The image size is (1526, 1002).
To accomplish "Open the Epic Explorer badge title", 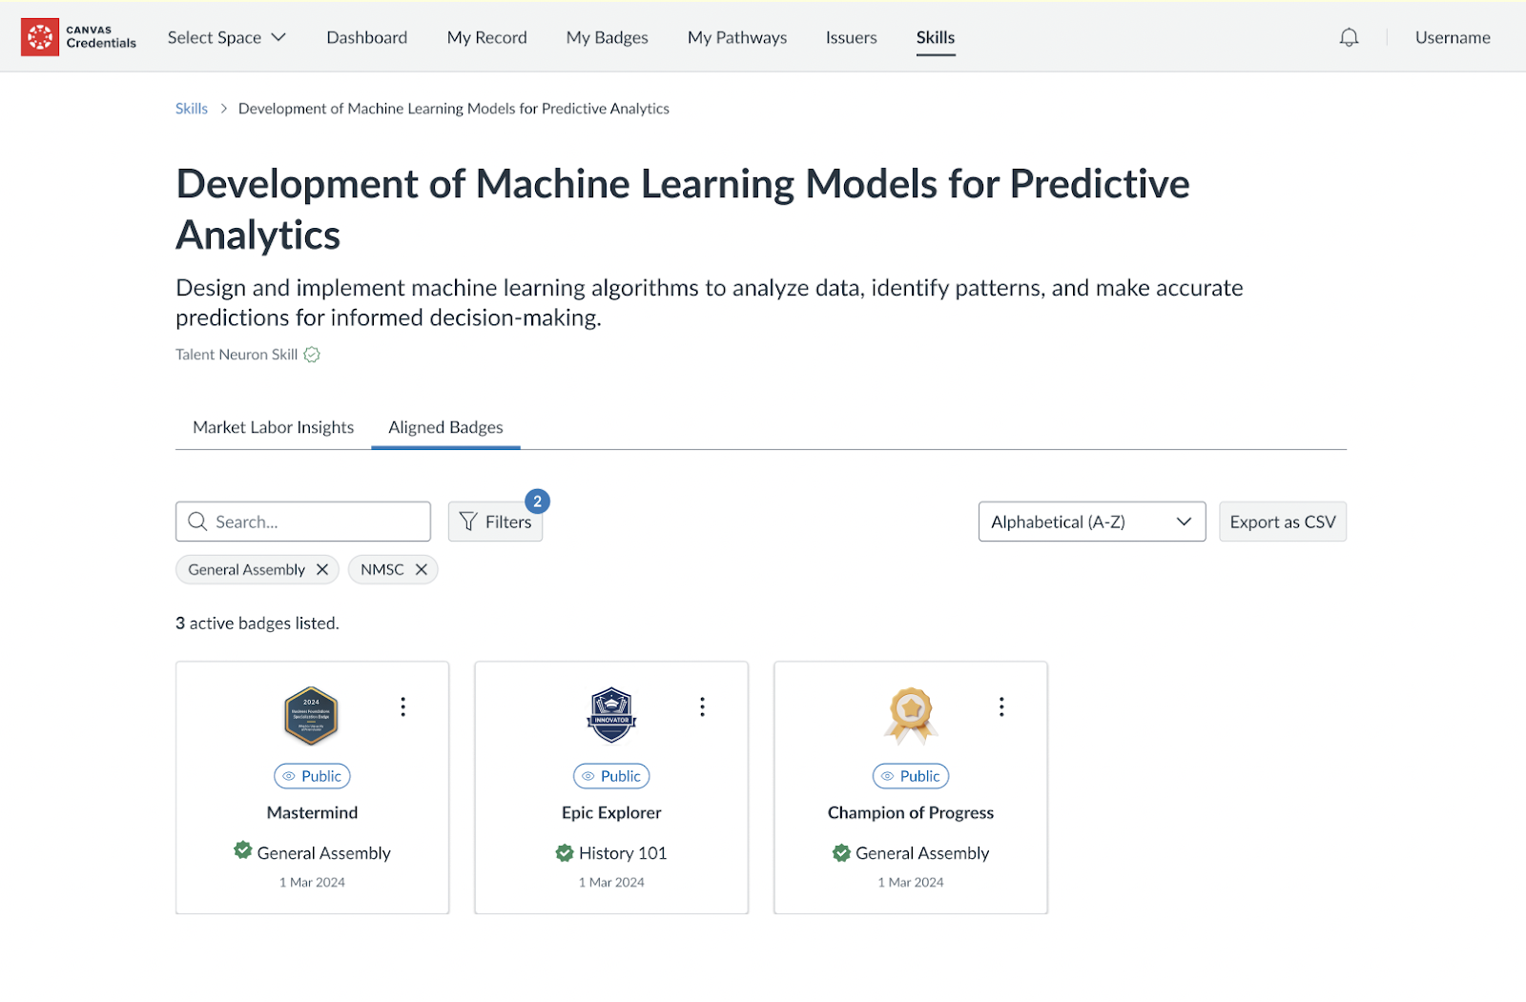I will click(x=611, y=812).
